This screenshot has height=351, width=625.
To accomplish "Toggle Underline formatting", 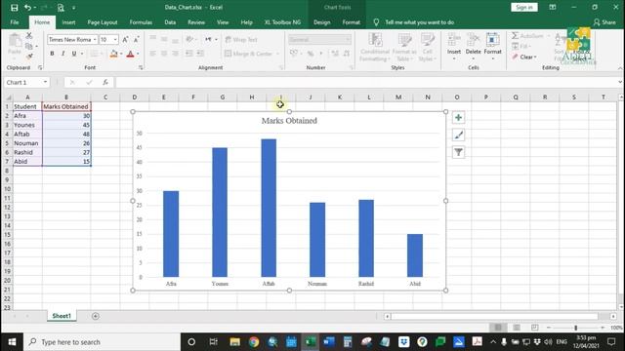I will pos(74,54).
